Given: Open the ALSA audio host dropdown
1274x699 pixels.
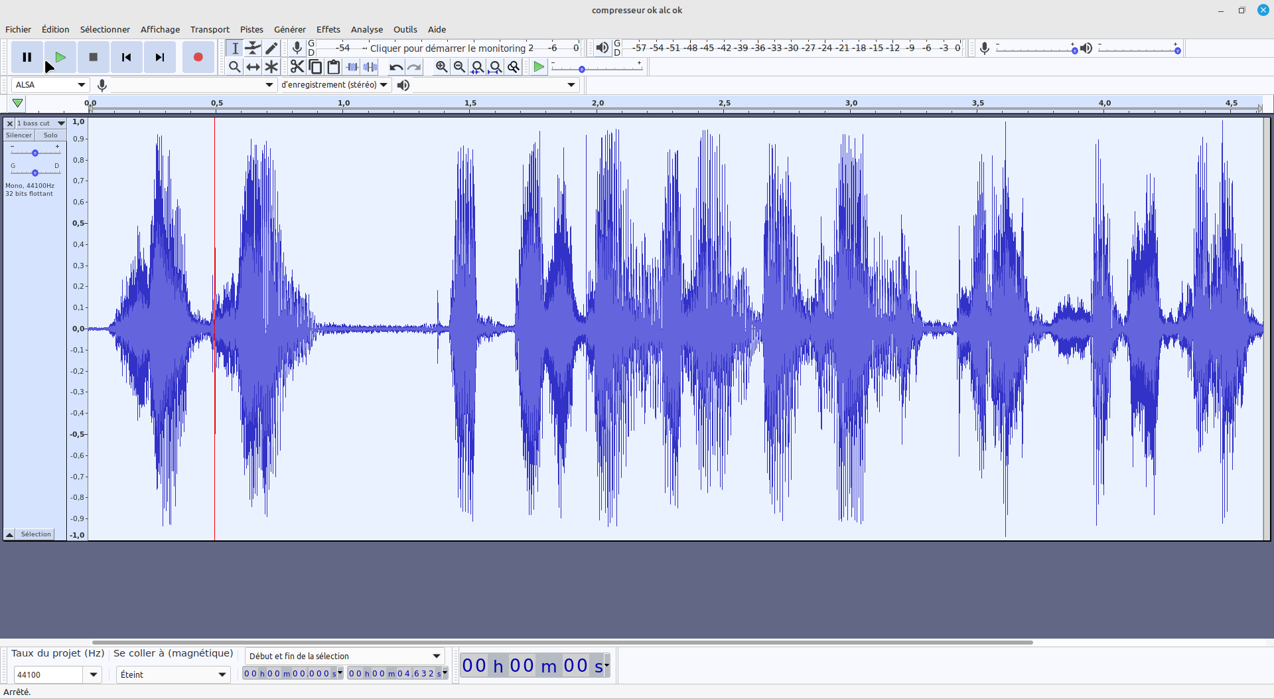Looking at the screenshot, I should pyautogui.click(x=50, y=85).
